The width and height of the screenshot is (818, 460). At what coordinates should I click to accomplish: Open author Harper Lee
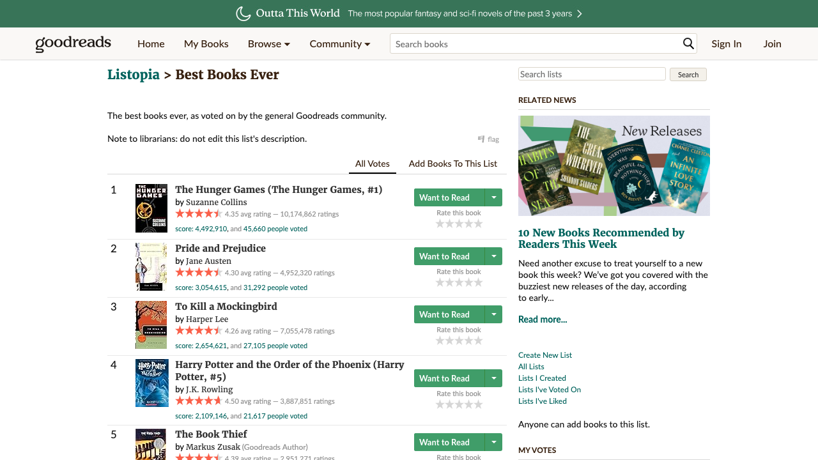click(x=207, y=319)
